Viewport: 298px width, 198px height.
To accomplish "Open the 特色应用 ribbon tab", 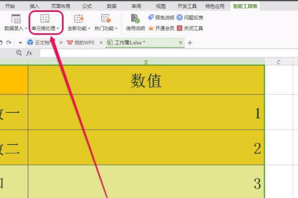I will (x=215, y=6).
